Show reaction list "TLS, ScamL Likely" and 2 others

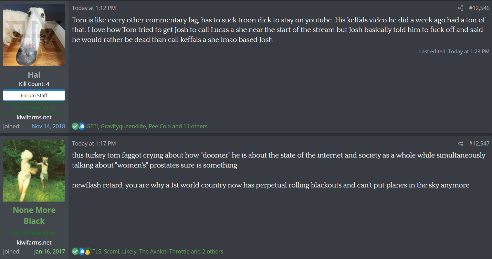coord(158,251)
